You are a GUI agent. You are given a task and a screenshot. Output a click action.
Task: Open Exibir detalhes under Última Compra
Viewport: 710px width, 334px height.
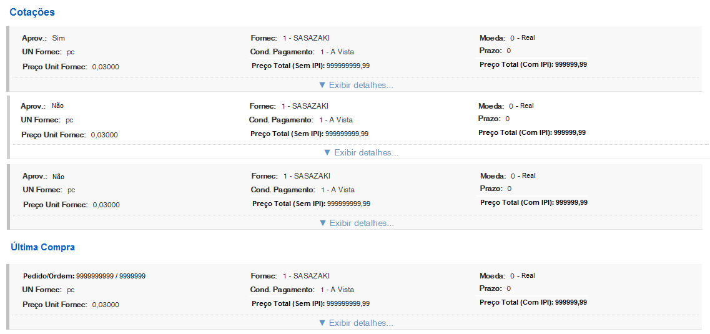[356, 323]
